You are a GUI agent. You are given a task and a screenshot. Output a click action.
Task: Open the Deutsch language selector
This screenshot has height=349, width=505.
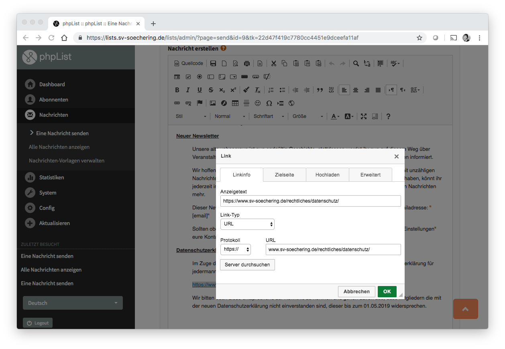73,303
